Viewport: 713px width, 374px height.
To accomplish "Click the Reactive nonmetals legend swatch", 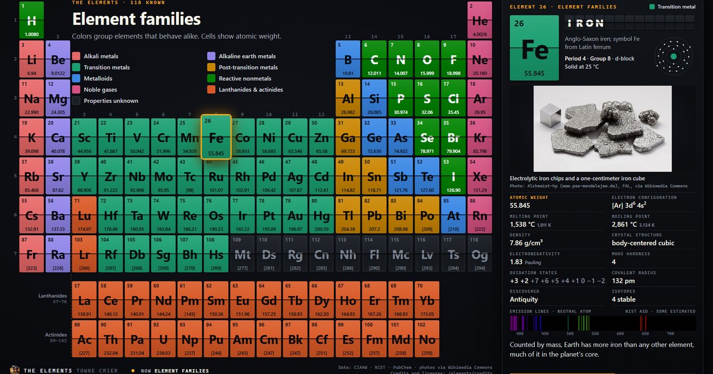I will (211, 78).
